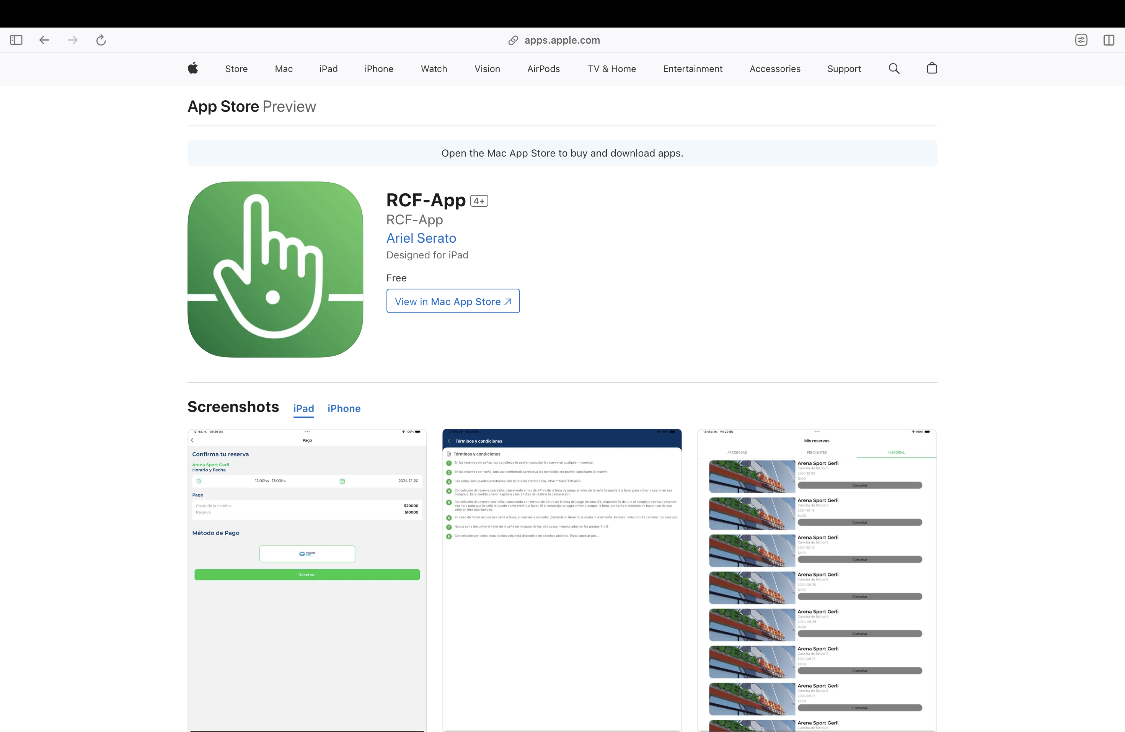Reload the page with refresh icon
Image resolution: width=1125 pixels, height=732 pixels.
coord(101,40)
